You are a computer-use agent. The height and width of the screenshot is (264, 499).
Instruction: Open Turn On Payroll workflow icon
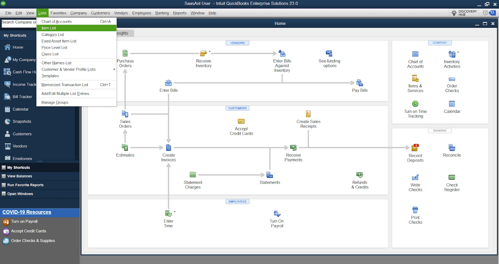tap(277, 213)
